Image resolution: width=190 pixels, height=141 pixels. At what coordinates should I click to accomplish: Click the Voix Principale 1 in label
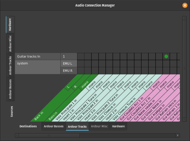pos(66,110)
